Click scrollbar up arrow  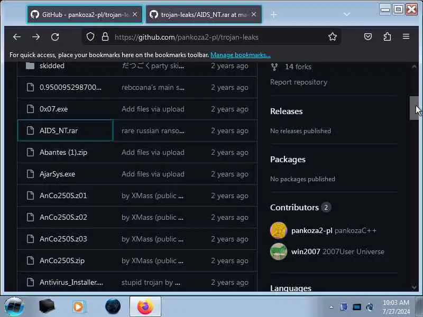(414, 67)
